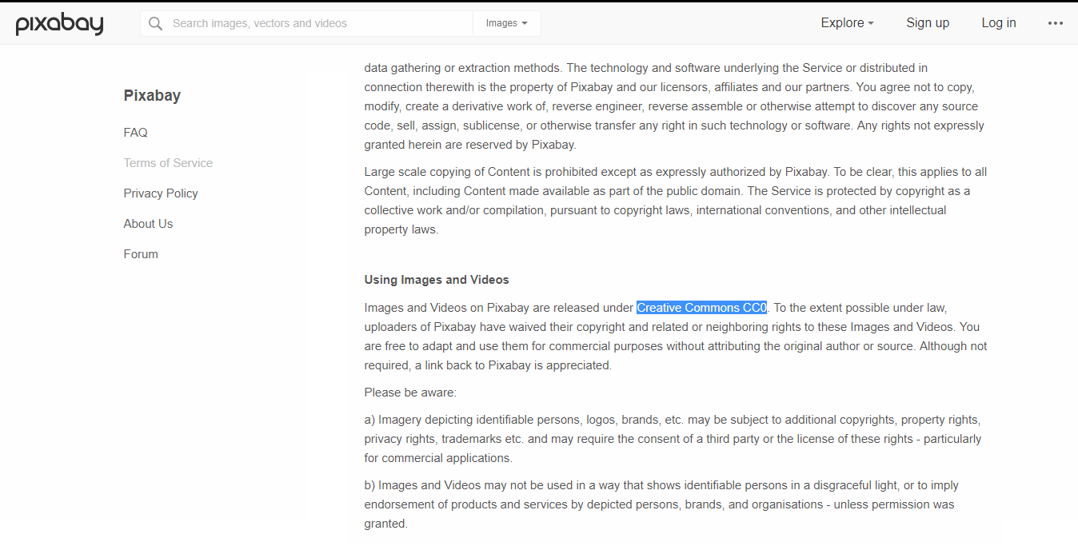This screenshot has width=1078, height=558.
Task: Click the magnifying glass search icon
Action: (x=155, y=23)
